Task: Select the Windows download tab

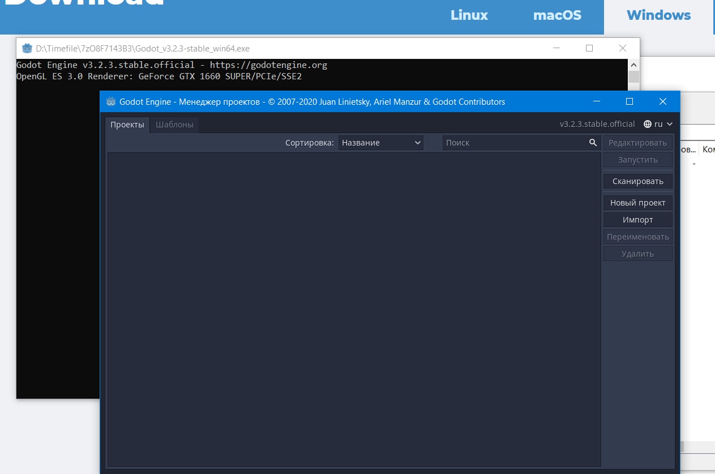Action: [x=658, y=15]
